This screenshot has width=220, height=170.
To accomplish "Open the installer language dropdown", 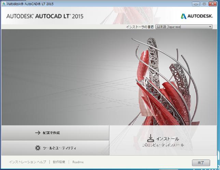I will point(184,27).
